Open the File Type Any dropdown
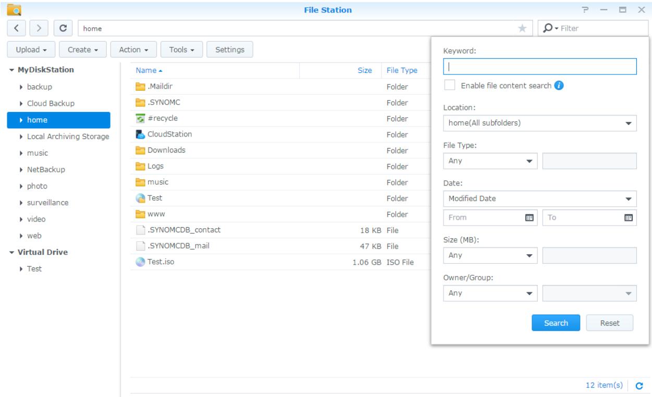 click(490, 161)
